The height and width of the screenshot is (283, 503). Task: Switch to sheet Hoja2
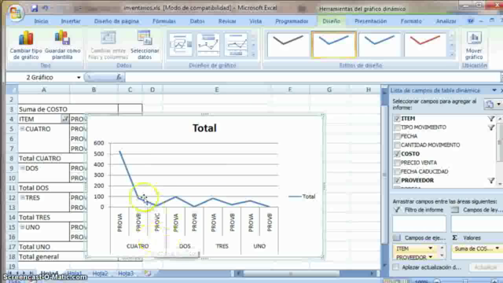[x=100, y=274]
